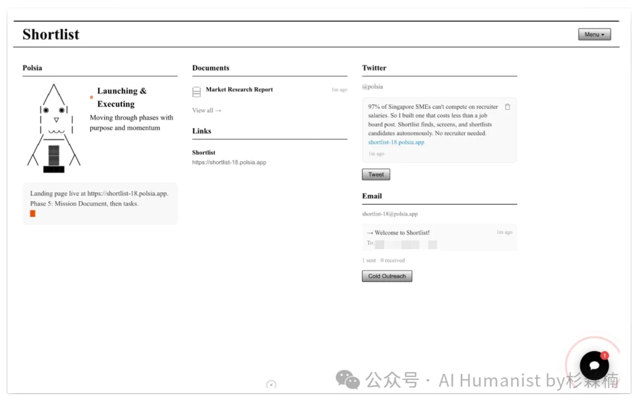Follow the View all documents link
639x406 pixels.
pos(206,111)
